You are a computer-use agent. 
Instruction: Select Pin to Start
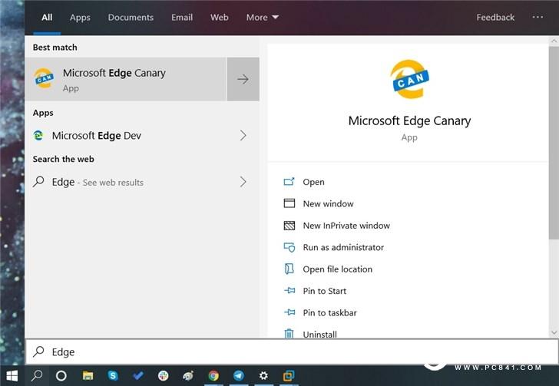tap(324, 291)
